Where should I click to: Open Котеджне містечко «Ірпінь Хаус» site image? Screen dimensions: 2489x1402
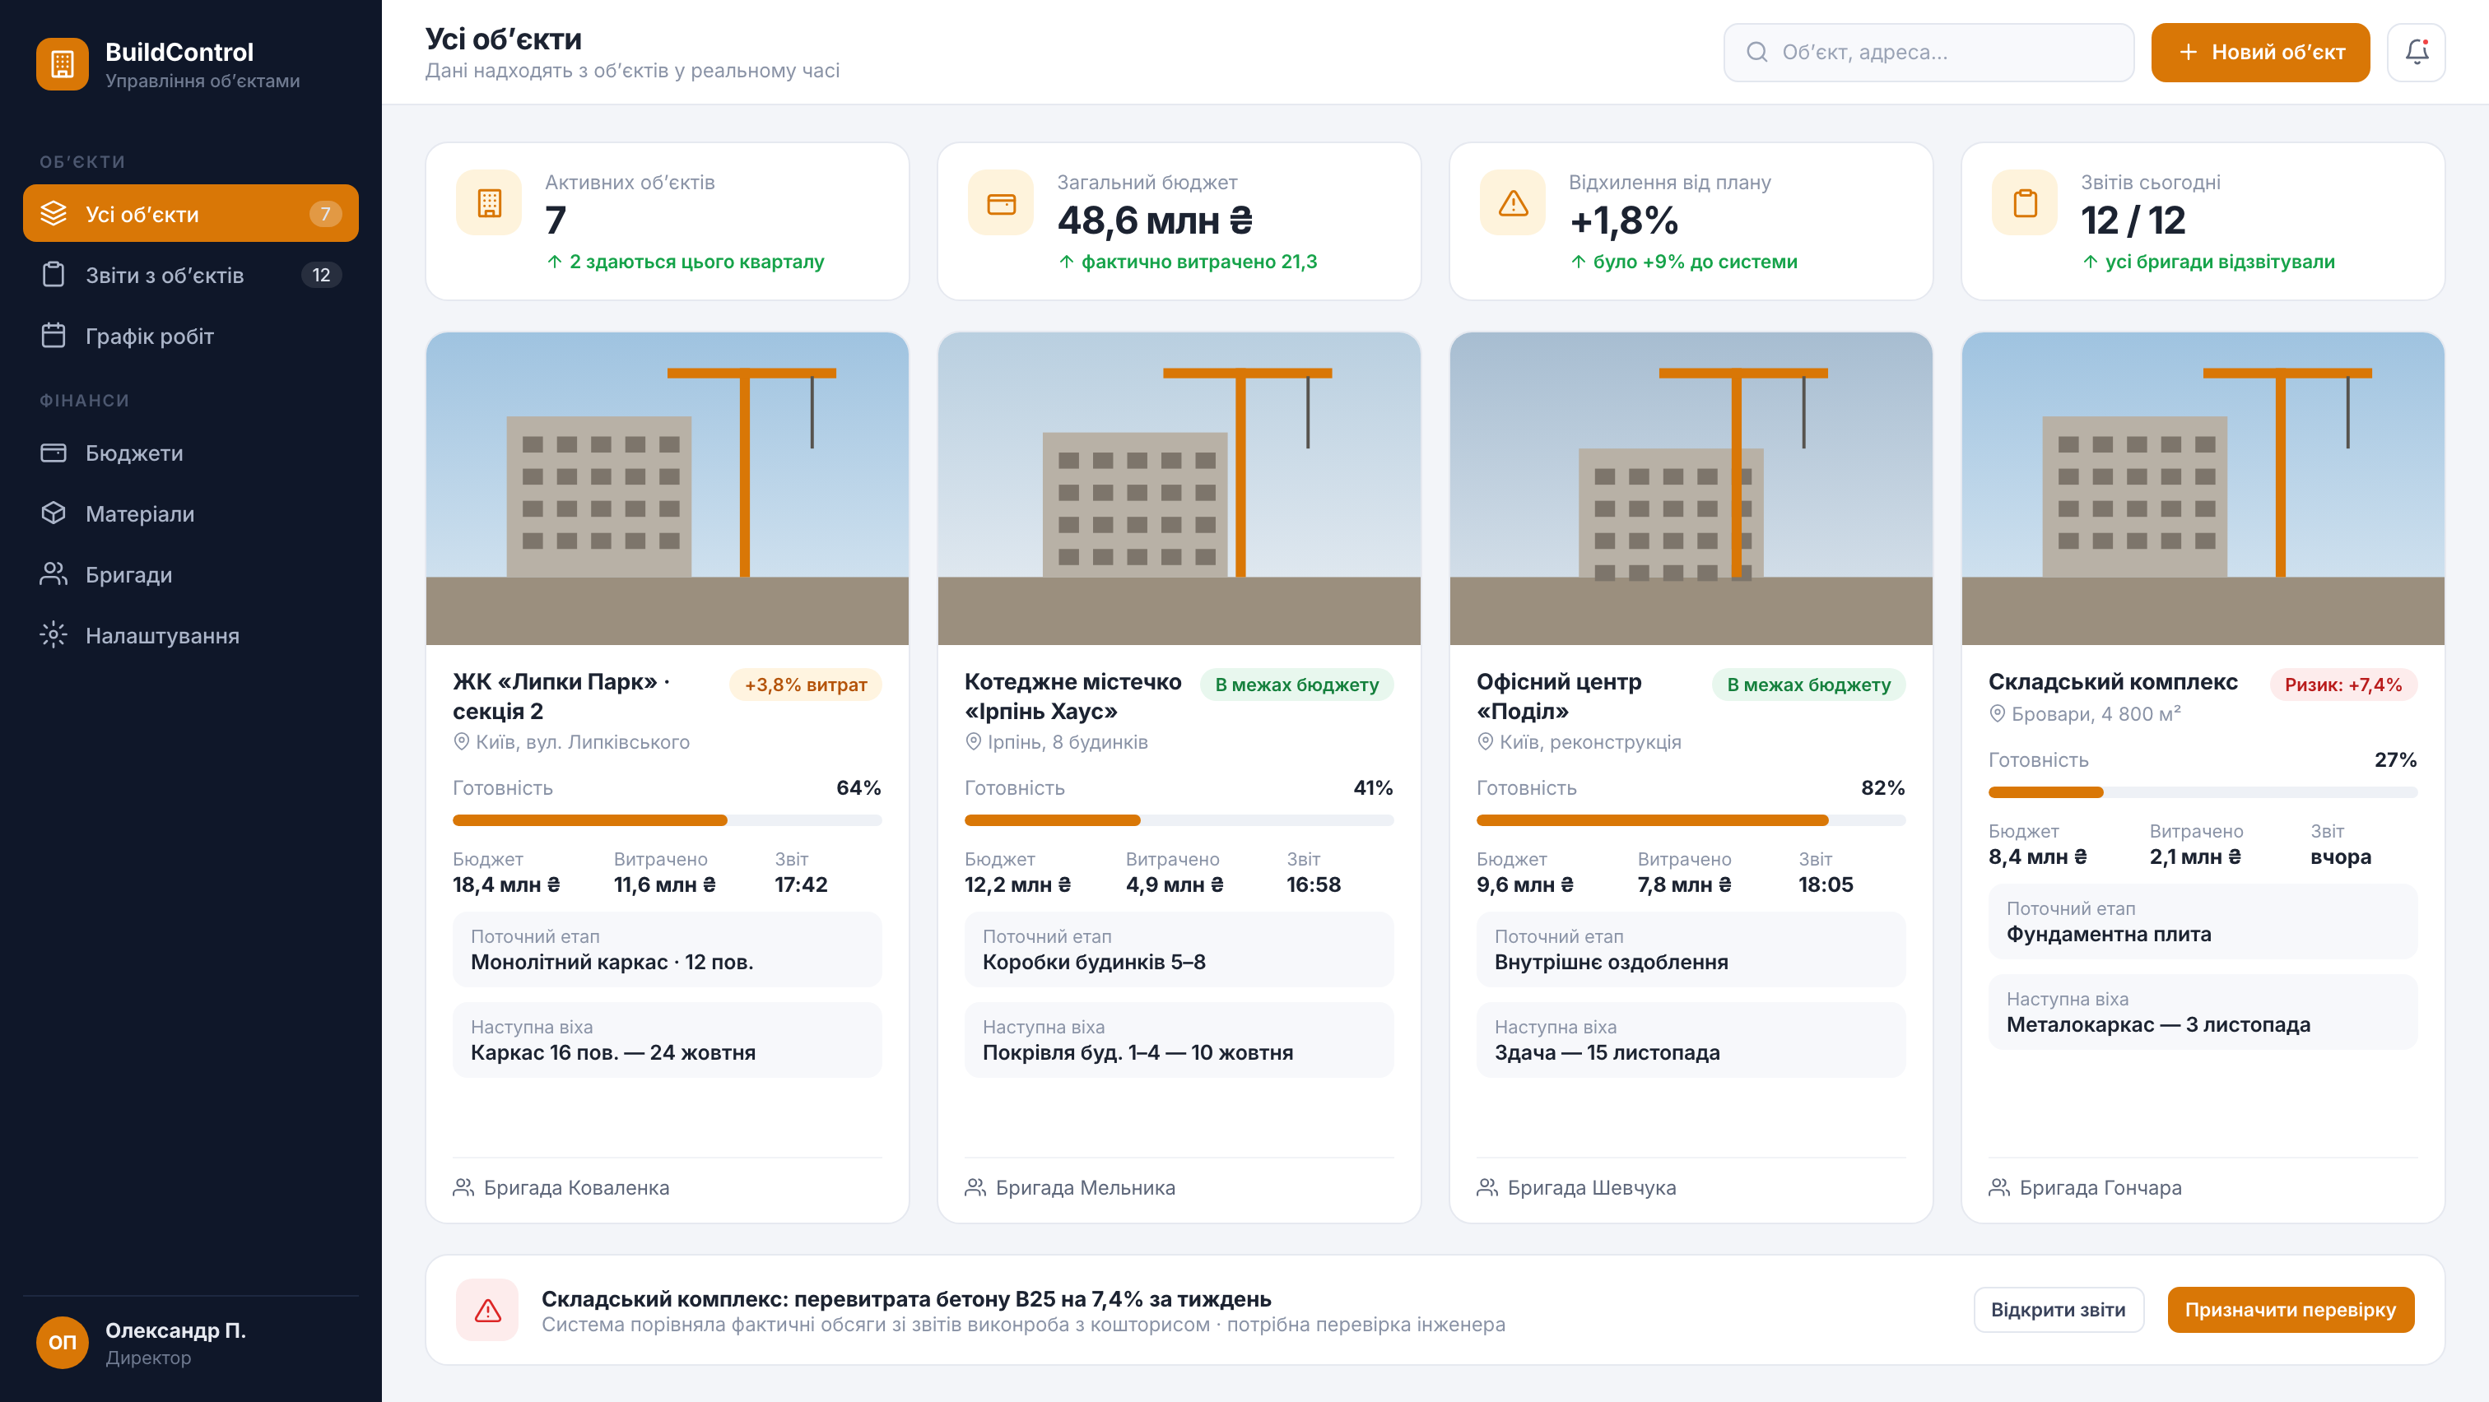pos(1179,489)
